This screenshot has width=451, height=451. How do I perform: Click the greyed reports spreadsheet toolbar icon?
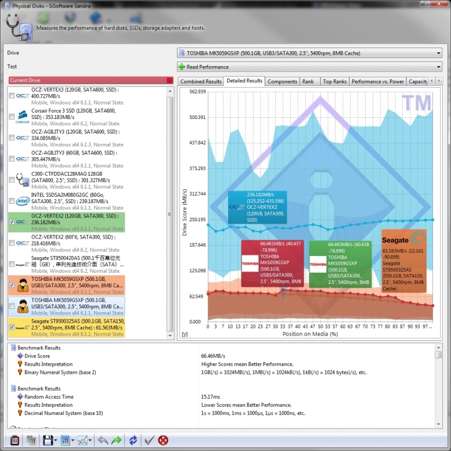click(31, 441)
